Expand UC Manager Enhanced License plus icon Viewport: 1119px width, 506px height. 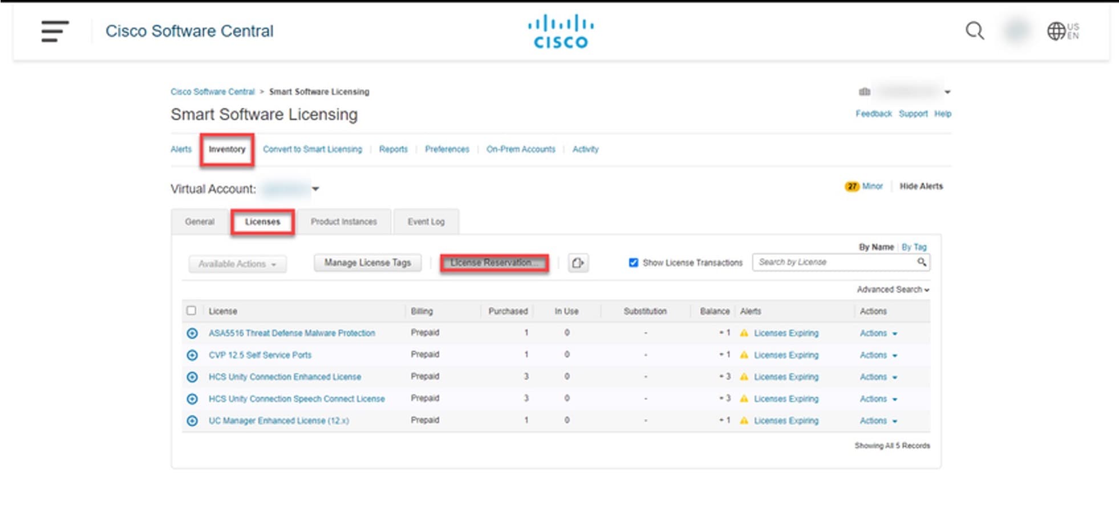(192, 421)
